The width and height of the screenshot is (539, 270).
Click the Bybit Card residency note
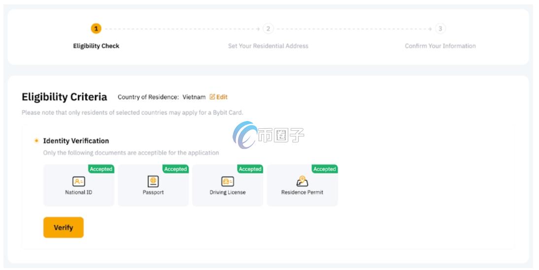[133, 113]
